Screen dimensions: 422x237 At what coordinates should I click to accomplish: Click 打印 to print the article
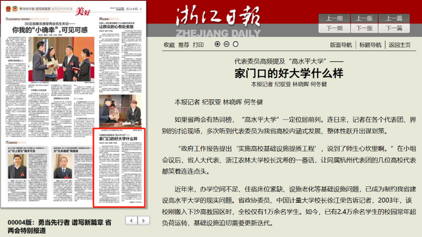click(x=198, y=45)
